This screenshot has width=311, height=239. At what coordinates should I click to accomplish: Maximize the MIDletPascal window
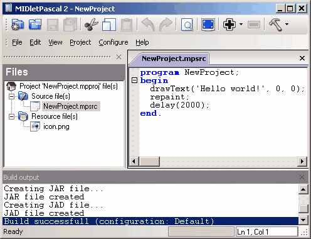(290, 9)
